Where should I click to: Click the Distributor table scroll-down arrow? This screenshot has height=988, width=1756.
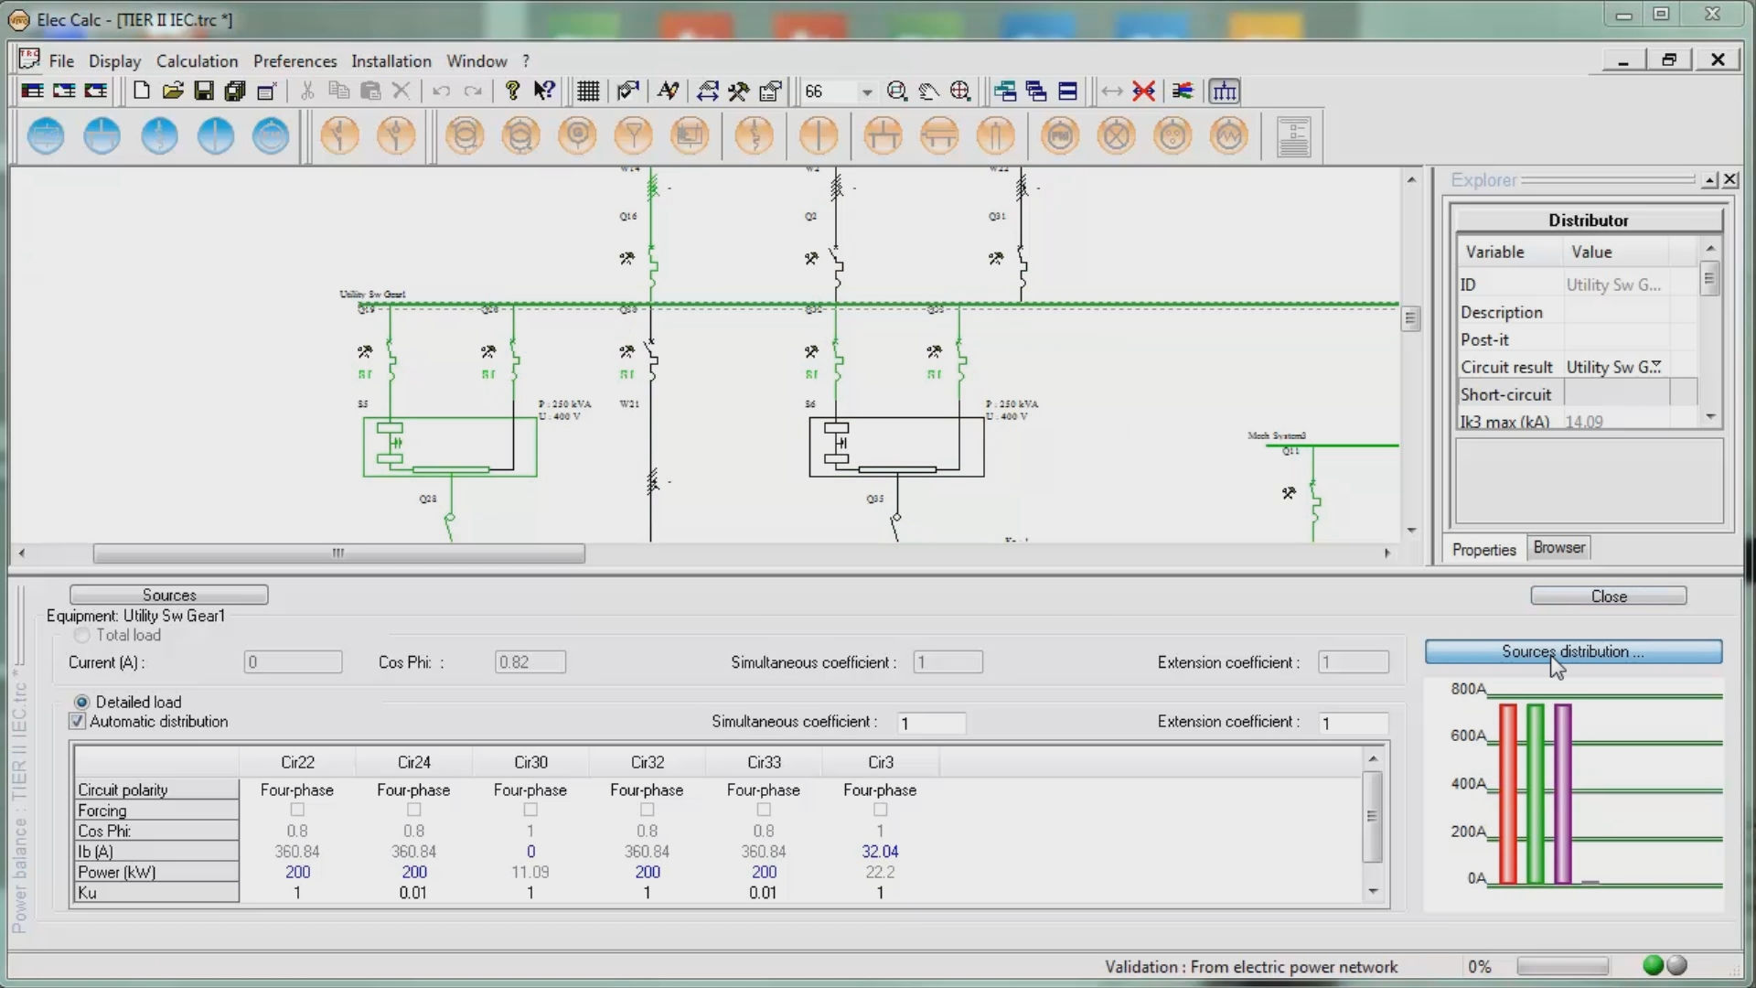[x=1710, y=417]
